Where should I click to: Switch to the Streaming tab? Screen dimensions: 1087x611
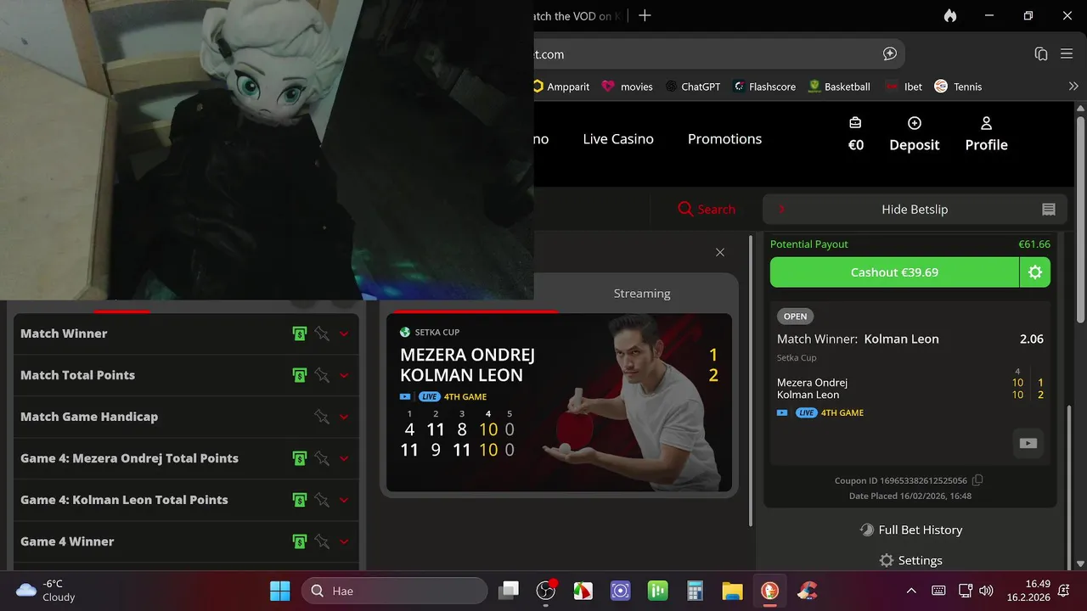coord(642,293)
